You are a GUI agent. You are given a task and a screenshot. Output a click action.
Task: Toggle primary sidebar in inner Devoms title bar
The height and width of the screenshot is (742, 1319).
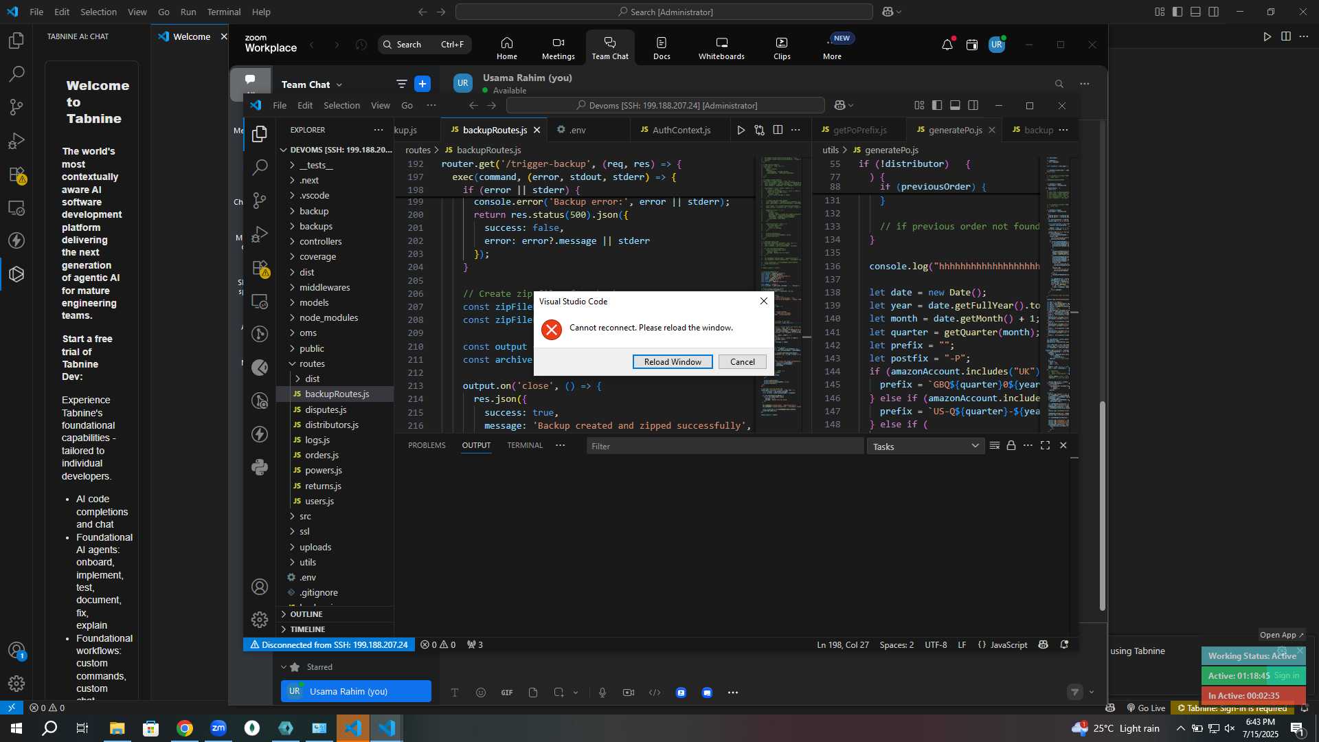(x=937, y=105)
